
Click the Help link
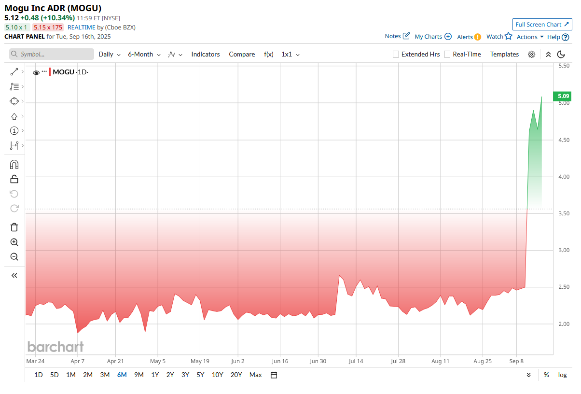click(x=553, y=37)
